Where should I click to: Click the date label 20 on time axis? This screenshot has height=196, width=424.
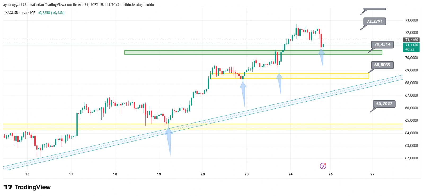tap(203, 174)
